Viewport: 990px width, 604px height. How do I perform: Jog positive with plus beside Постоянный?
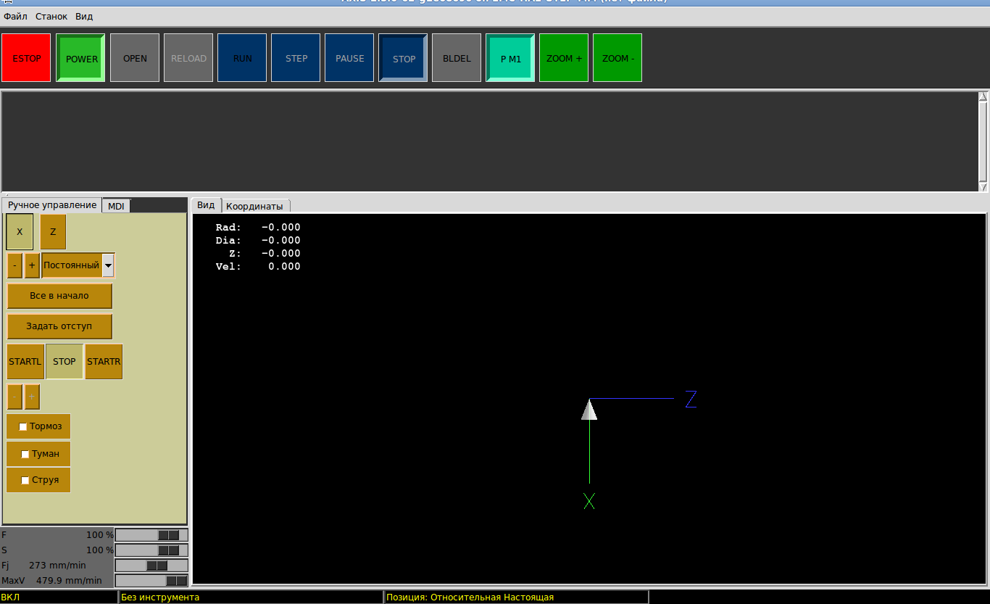pyautogui.click(x=32, y=265)
